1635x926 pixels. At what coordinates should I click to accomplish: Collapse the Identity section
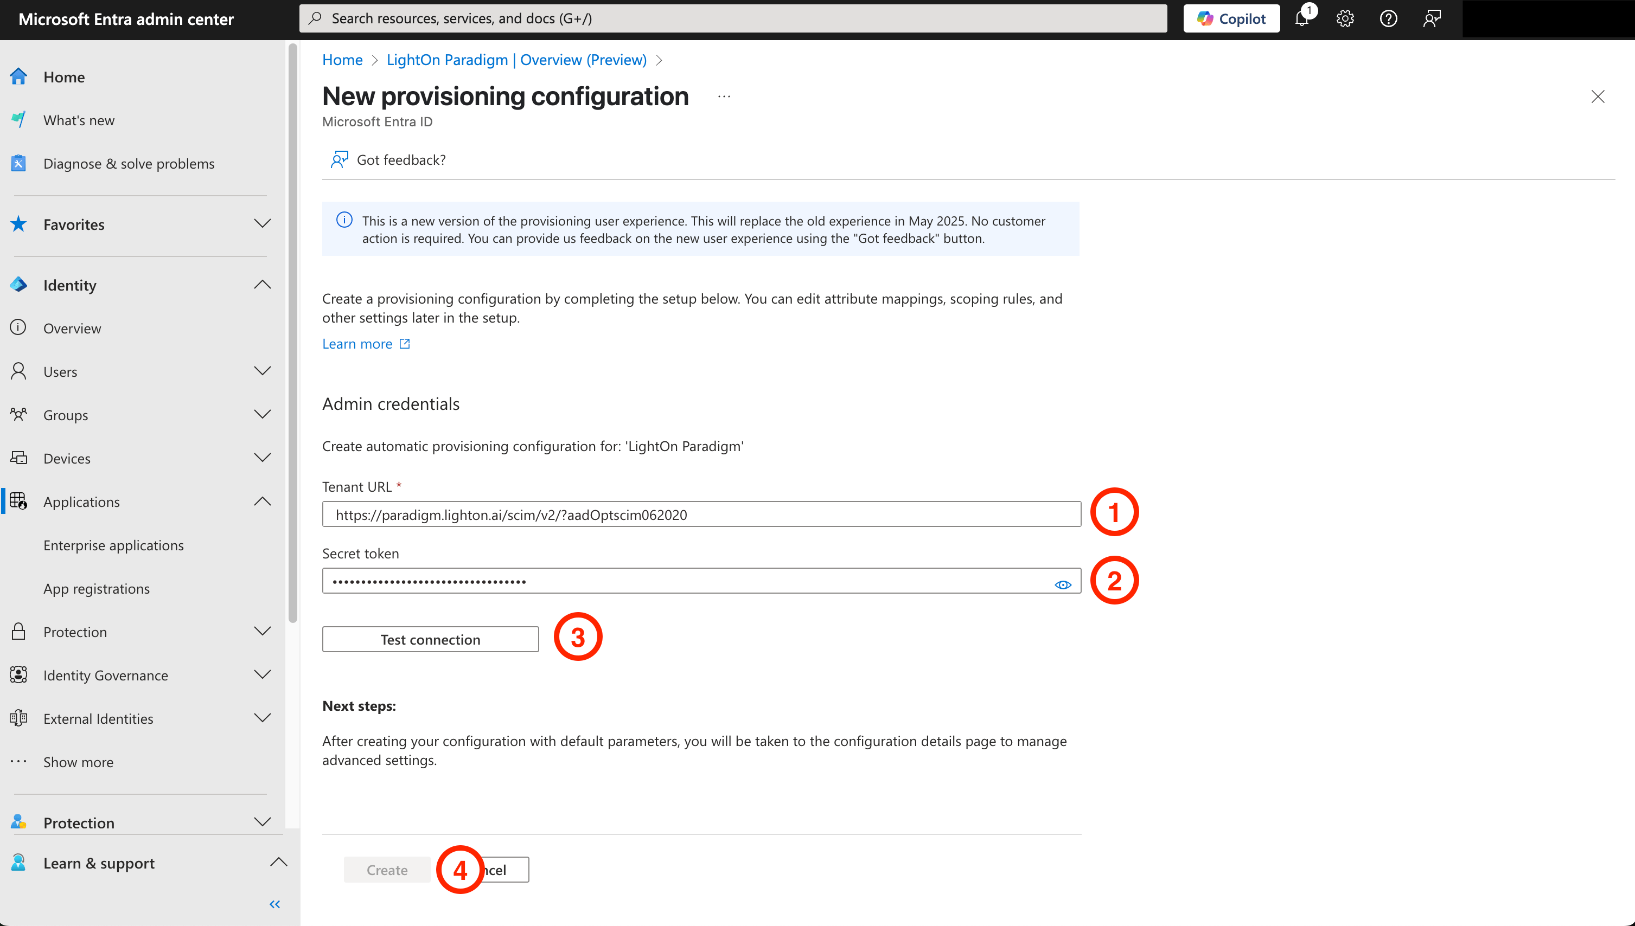pyautogui.click(x=261, y=284)
